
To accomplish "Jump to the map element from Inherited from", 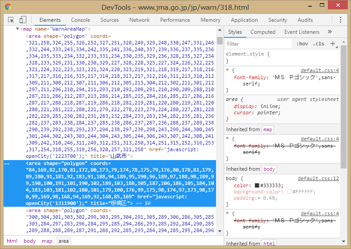I will (x=268, y=129).
